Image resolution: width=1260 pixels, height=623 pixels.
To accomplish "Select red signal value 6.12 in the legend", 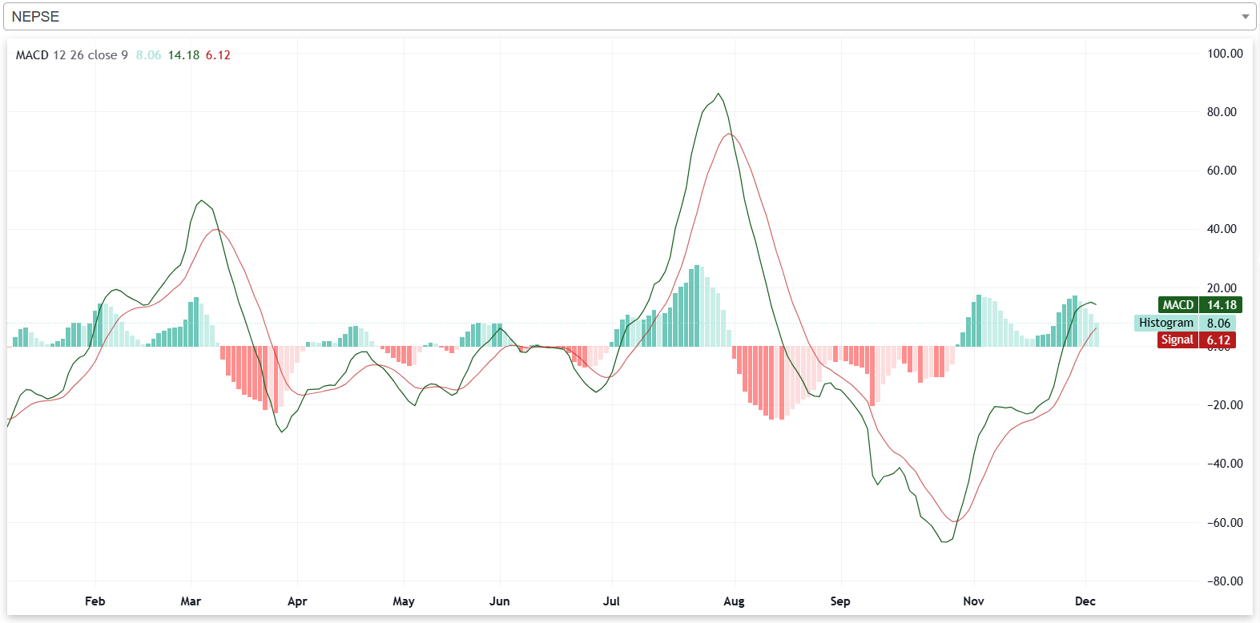I will pyautogui.click(x=218, y=55).
